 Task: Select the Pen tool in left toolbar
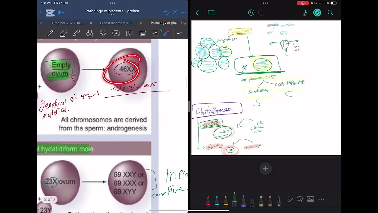pos(50,33)
